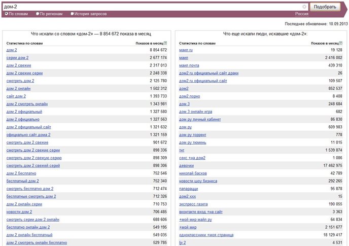The height and width of the screenshot is (246, 349).
Task: Follow the новости шоу бизнеса link
Action: (x=198, y=181)
